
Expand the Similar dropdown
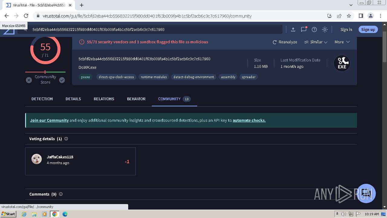click(x=316, y=42)
